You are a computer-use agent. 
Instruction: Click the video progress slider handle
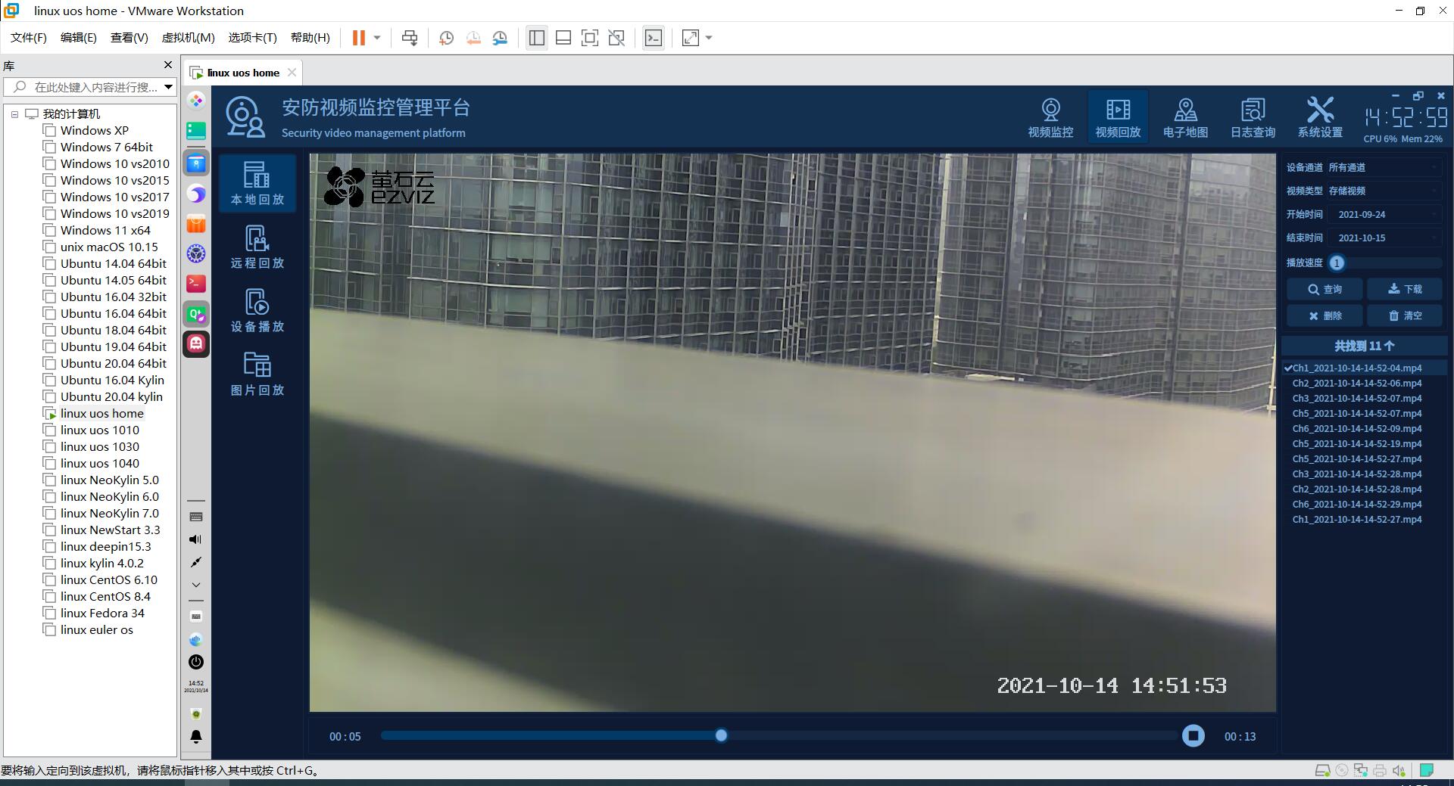721,735
